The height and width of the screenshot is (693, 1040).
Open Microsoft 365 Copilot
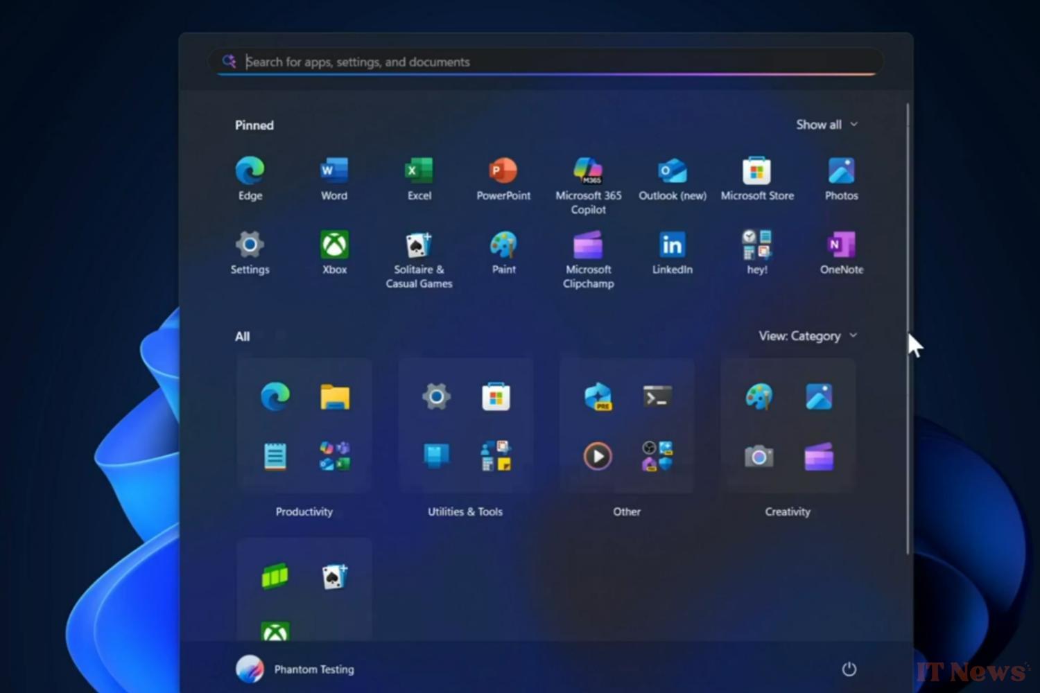588,186
